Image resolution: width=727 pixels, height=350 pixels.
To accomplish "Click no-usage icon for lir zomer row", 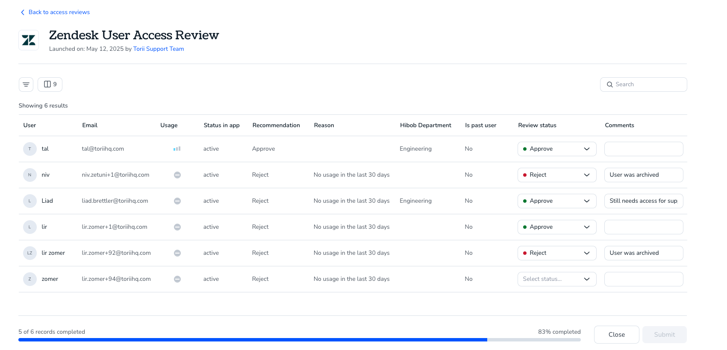I will point(177,253).
